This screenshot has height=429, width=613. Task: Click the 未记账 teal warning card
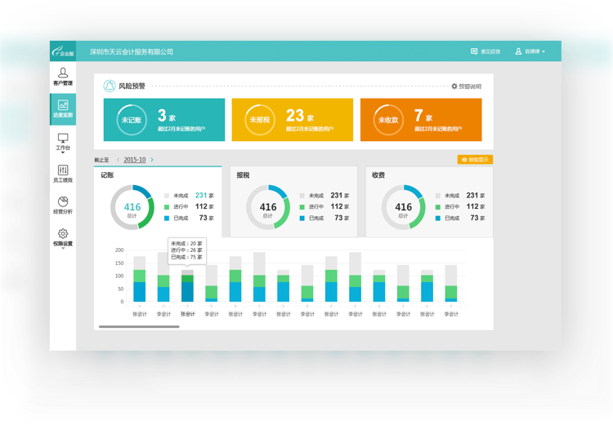tap(164, 120)
